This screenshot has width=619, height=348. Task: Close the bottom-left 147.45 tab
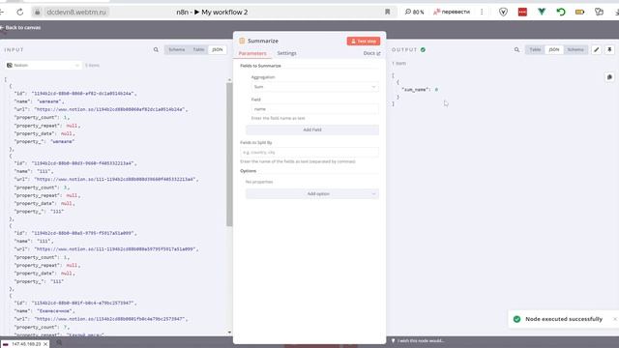point(45,344)
